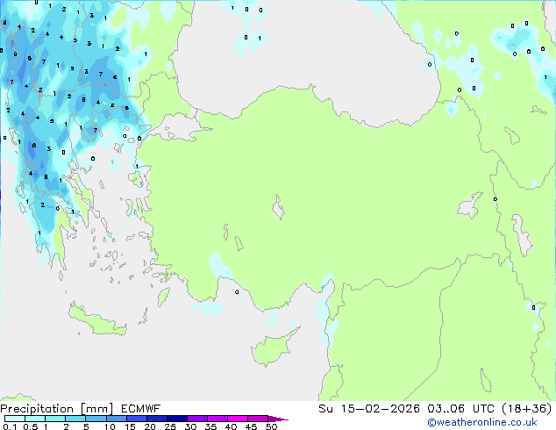Click the 45–50 mm legend color box
The height and width of the screenshot is (430, 556).
click(x=258, y=419)
